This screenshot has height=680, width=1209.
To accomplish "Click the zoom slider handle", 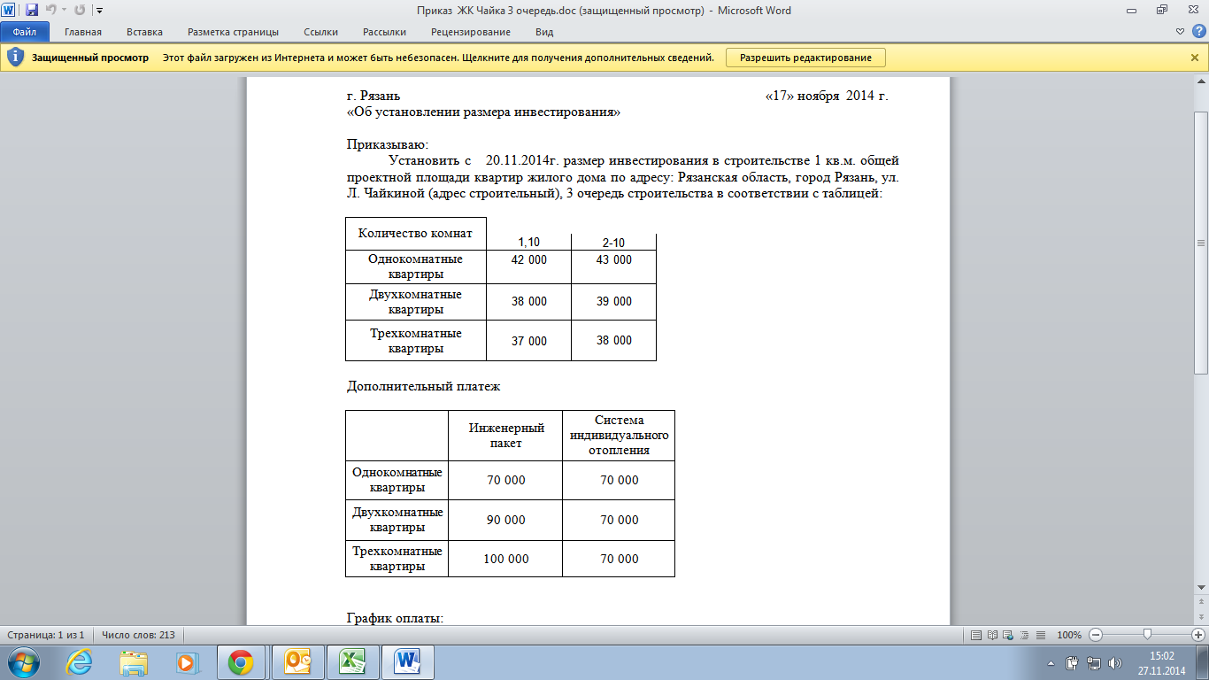I will click(x=1147, y=635).
